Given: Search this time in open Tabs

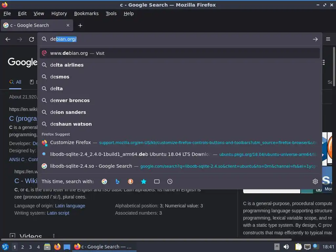Looking at the screenshot, I should click(157, 181).
